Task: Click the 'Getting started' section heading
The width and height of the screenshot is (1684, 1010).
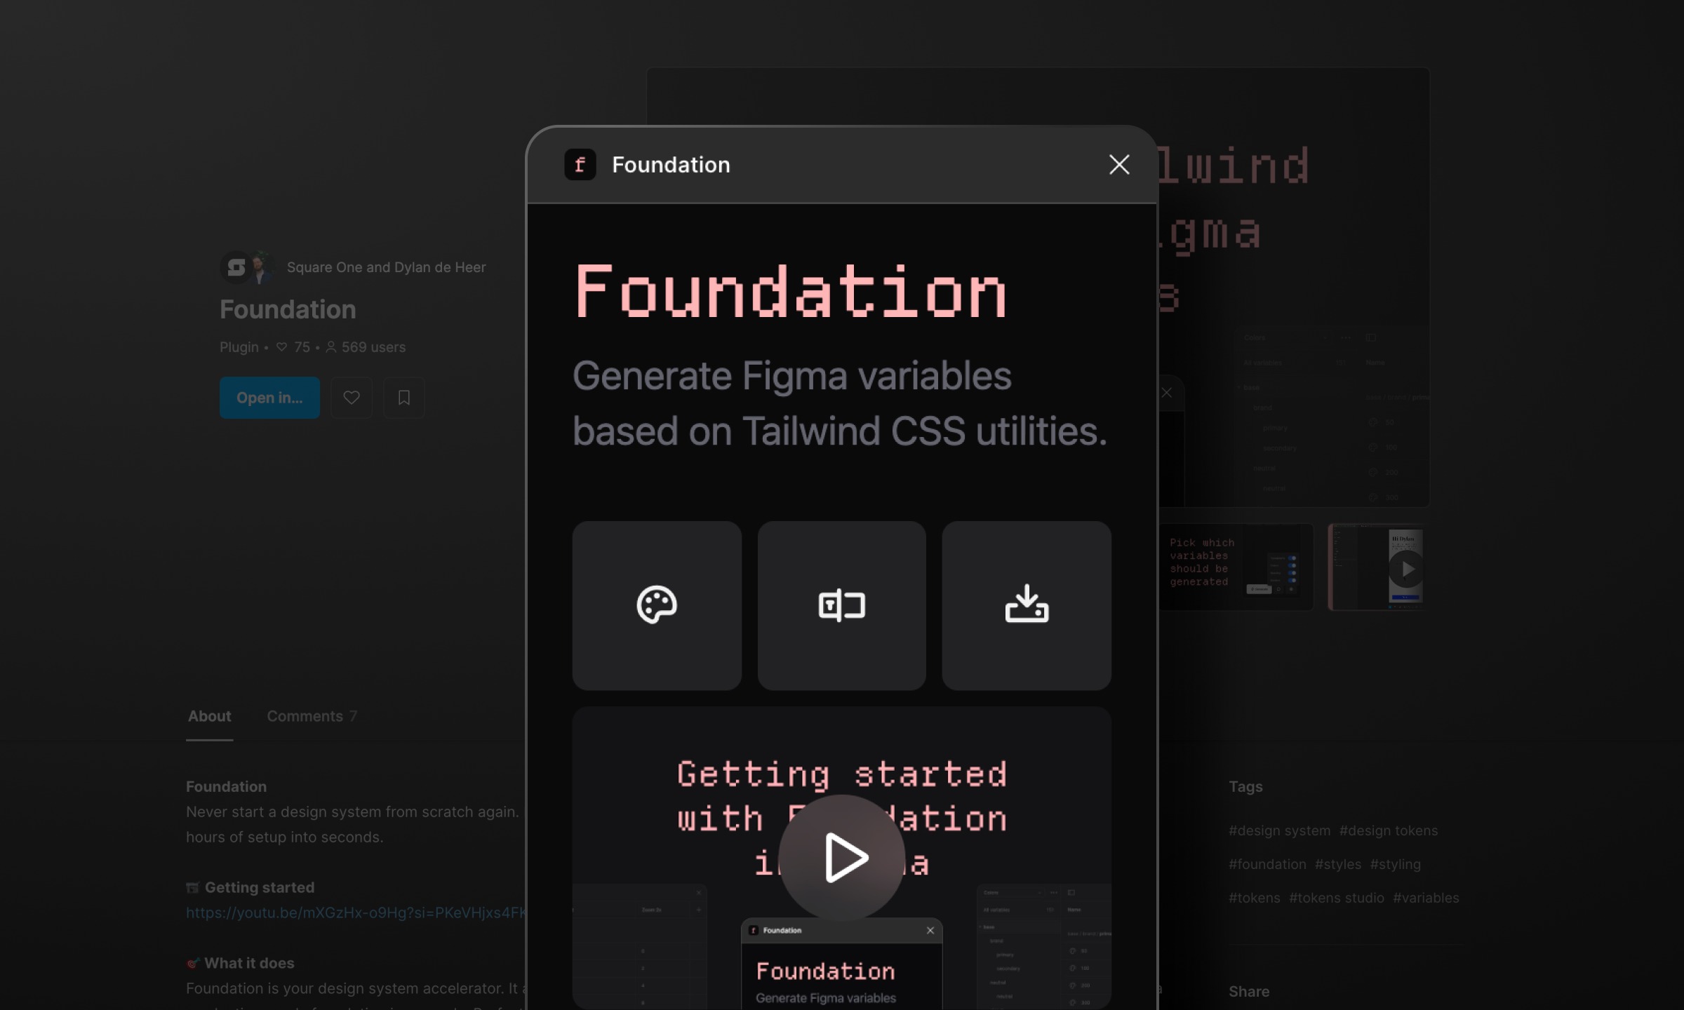Action: [259, 887]
